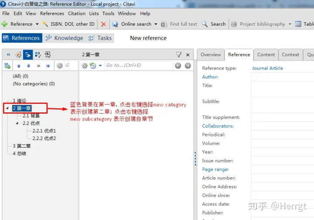Open Project bibliography dropdown arrow
The image size is (314, 220).
coord(290,24)
